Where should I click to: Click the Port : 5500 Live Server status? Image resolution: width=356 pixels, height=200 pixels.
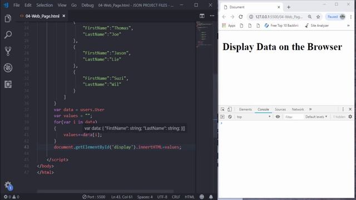point(94,197)
